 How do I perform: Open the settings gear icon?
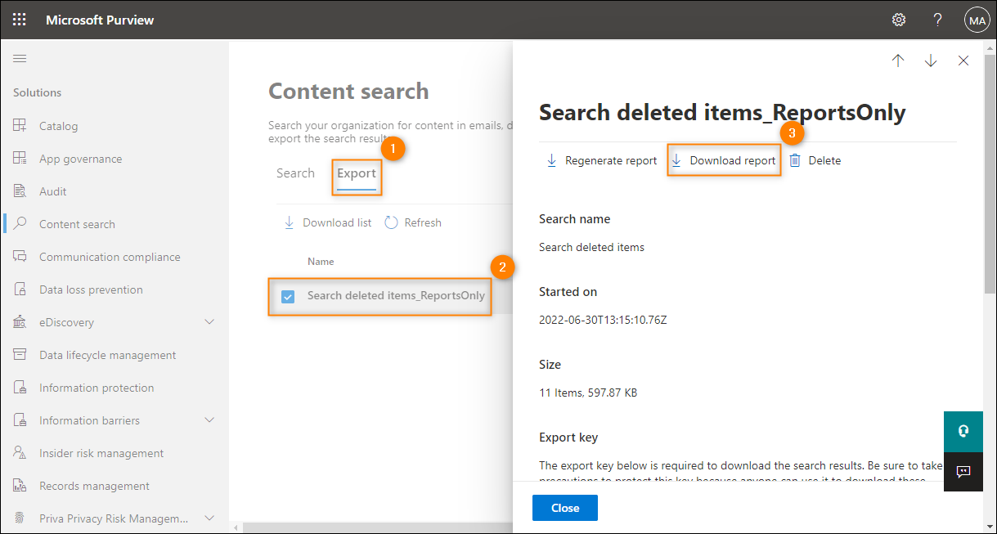[x=899, y=20]
